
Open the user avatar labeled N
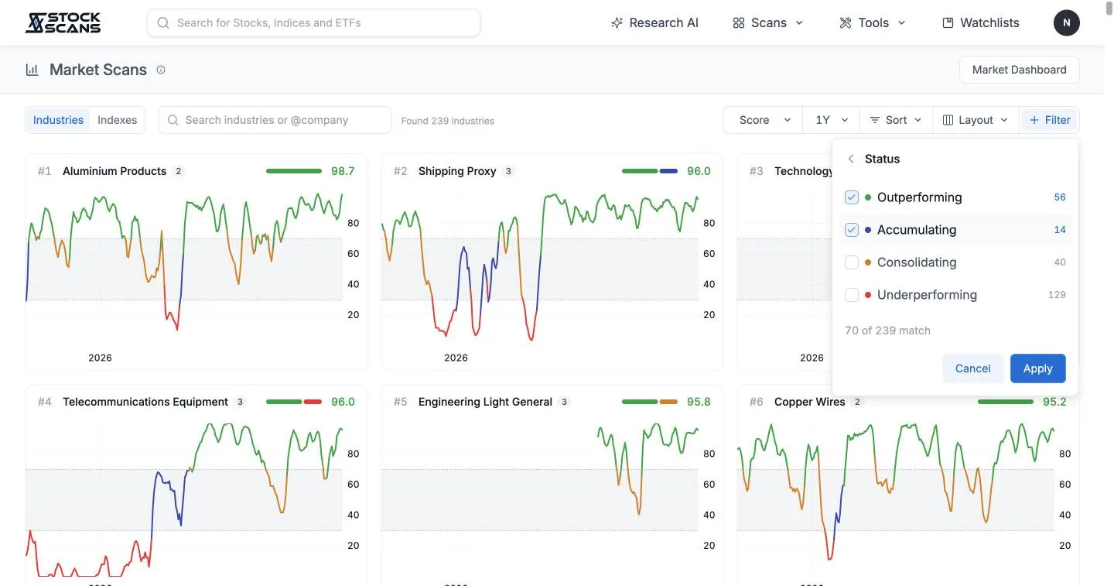click(x=1067, y=23)
